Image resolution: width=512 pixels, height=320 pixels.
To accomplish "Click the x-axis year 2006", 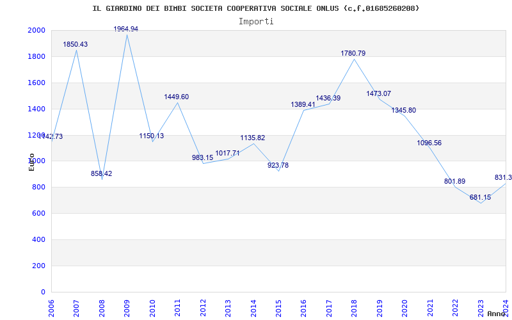I will [52, 308].
